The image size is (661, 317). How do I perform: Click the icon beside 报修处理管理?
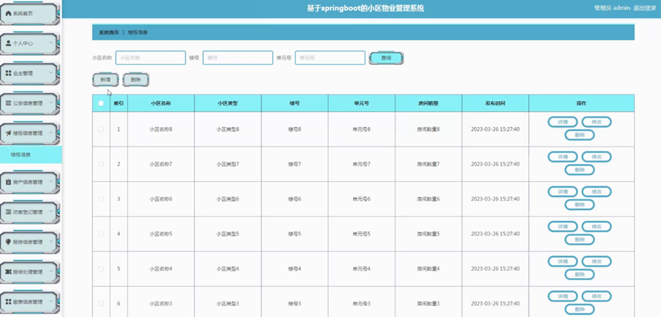tap(9, 272)
